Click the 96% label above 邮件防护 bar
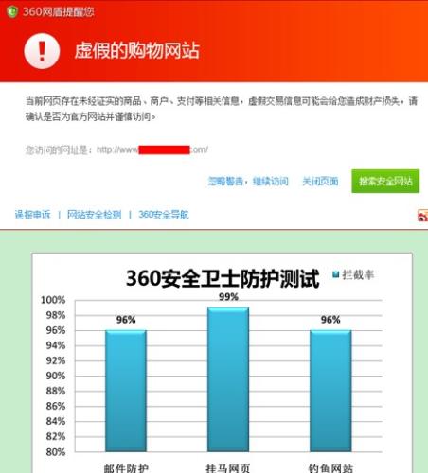 (x=126, y=320)
